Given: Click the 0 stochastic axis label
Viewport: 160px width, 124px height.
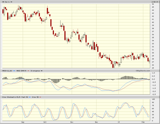Looking at the screenshot, I should tap(152, 121).
